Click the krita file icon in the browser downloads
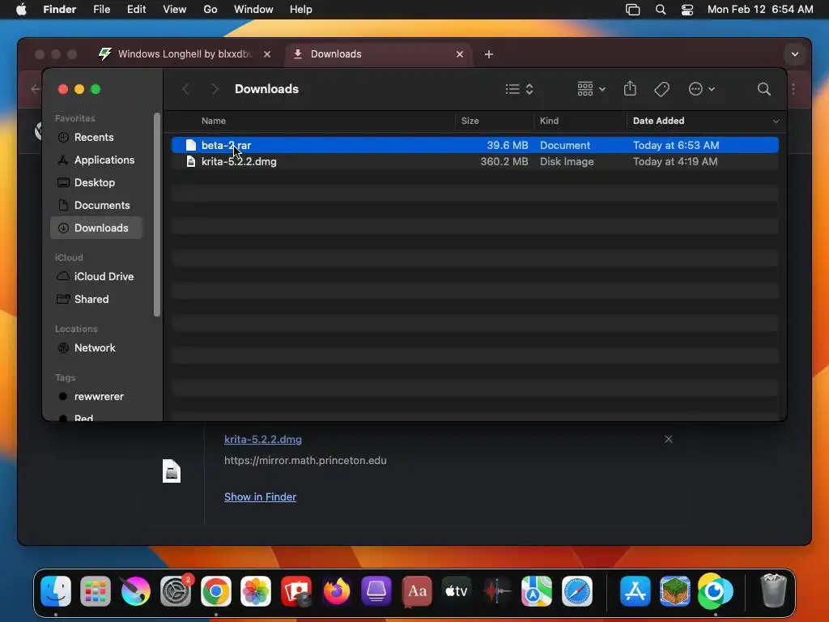829x622 pixels. [x=172, y=471]
